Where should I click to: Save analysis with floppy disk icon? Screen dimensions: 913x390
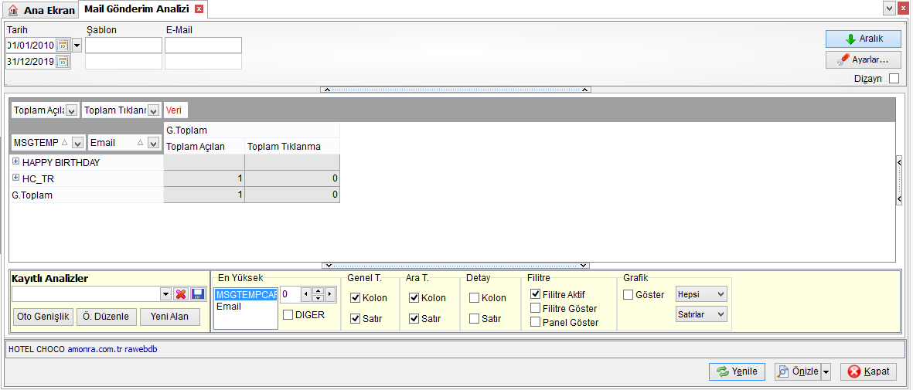tap(198, 294)
